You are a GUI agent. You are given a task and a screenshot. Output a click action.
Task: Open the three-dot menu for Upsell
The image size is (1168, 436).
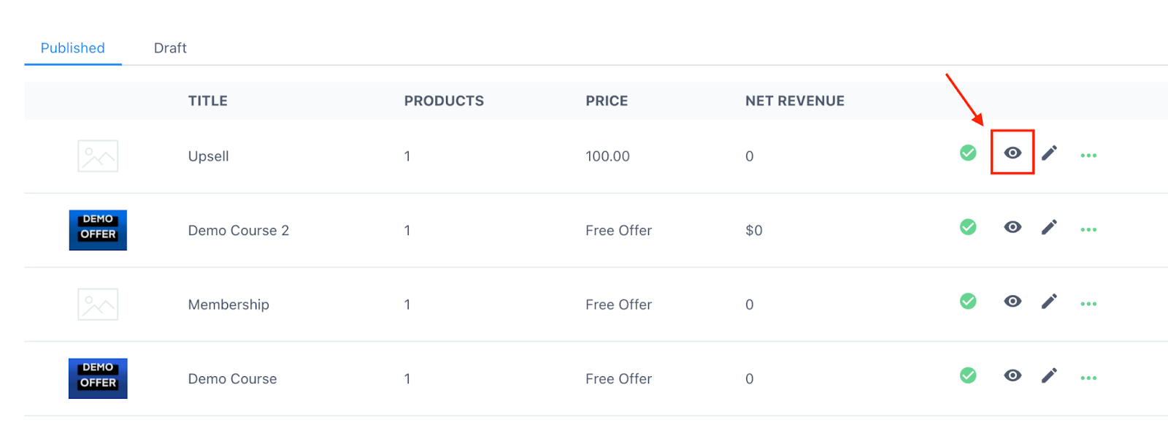[1088, 156]
